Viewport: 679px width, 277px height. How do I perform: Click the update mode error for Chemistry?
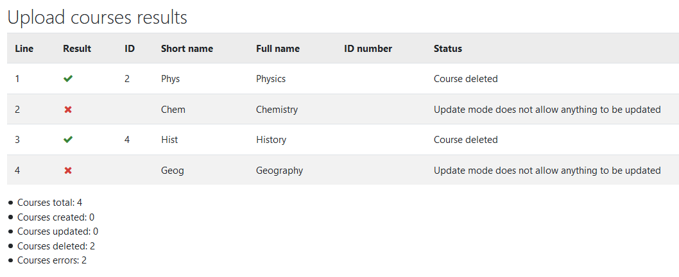click(547, 110)
